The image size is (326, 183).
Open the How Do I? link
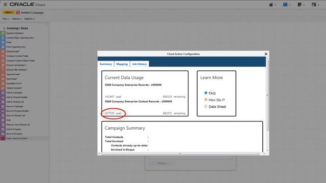coord(216,100)
